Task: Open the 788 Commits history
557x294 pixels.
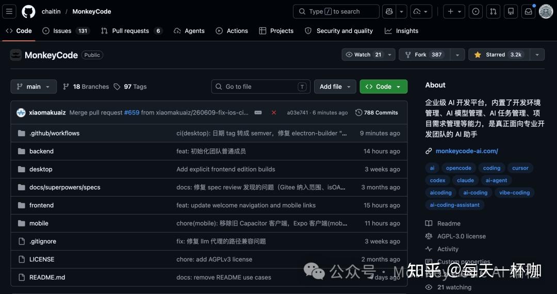Action: point(376,112)
